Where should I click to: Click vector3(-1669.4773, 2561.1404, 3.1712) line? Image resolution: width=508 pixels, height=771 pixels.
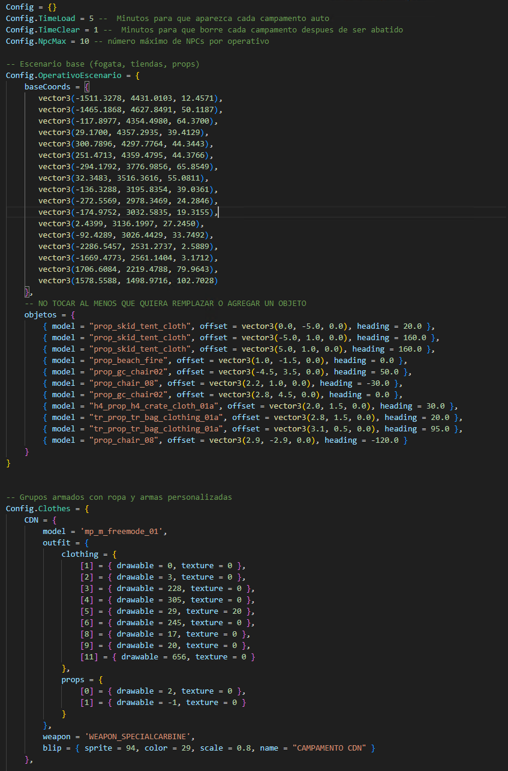[x=128, y=258]
